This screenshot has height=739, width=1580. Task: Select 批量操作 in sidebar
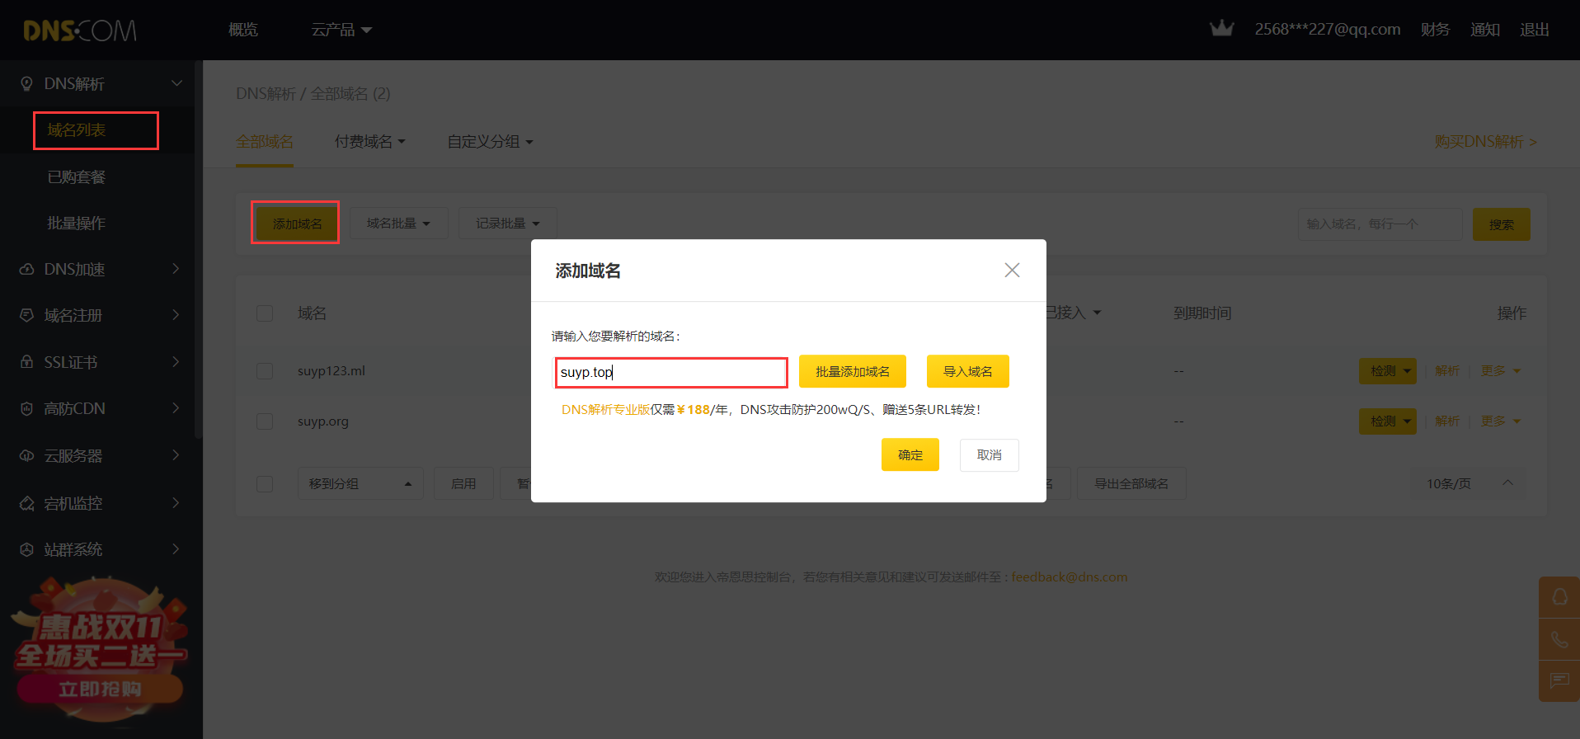pos(77,224)
